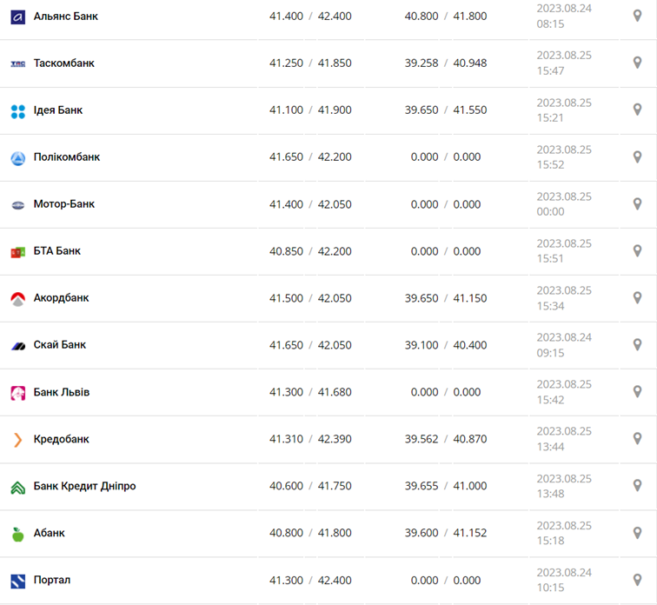Click the Банк Кредит Дніпро green logo

tap(18, 487)
